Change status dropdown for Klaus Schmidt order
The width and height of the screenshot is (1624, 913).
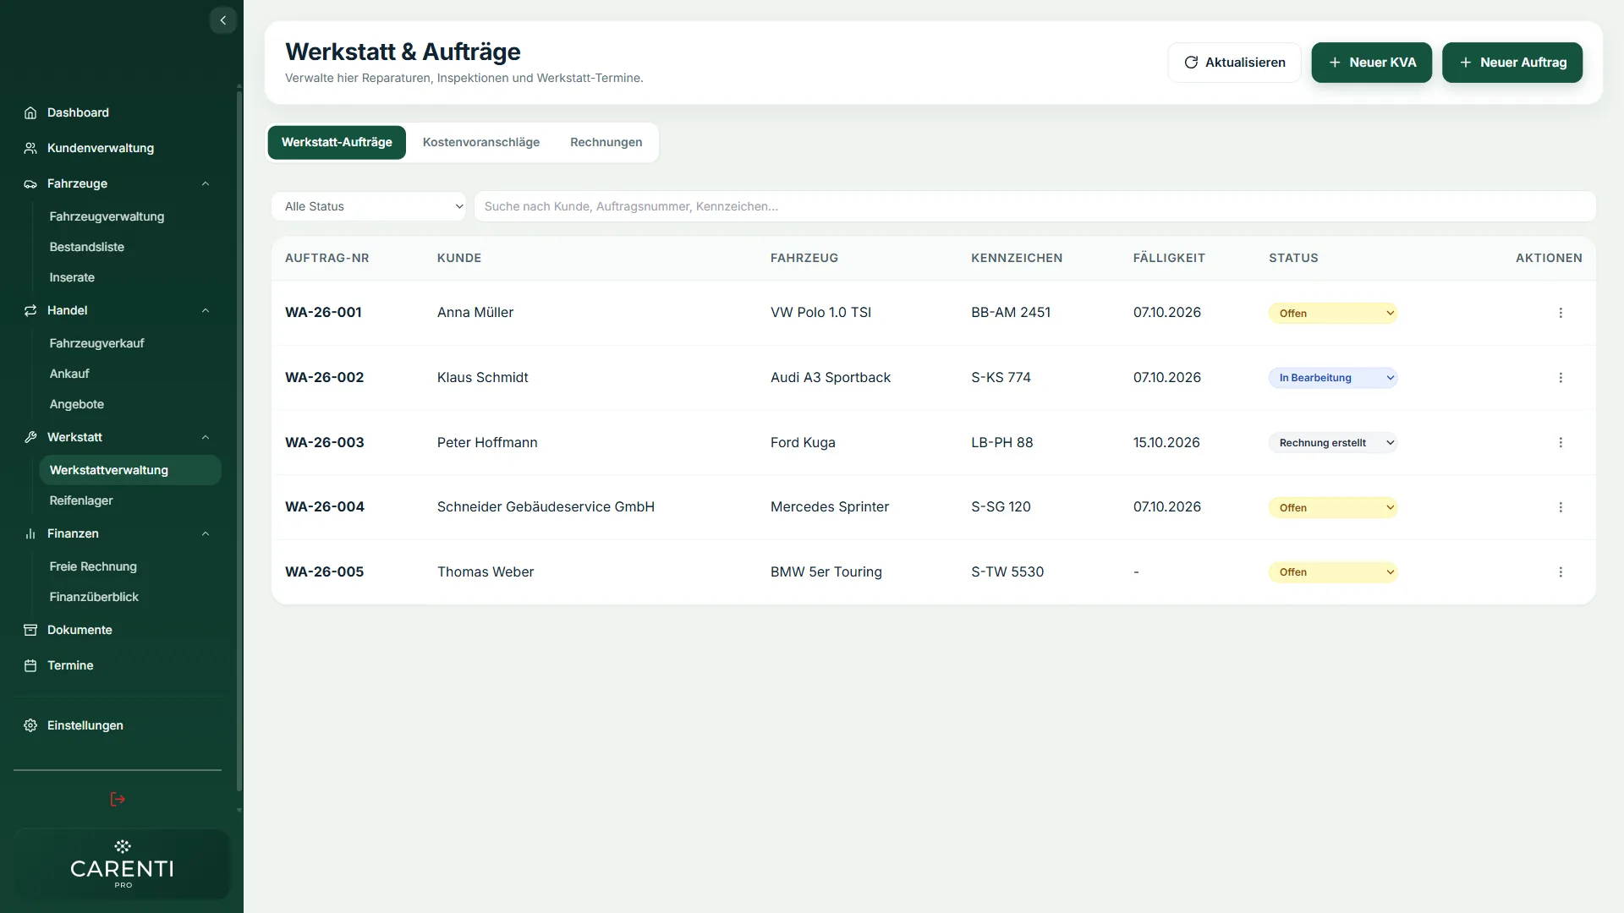pyautogui.click(x=1333, y=378)
